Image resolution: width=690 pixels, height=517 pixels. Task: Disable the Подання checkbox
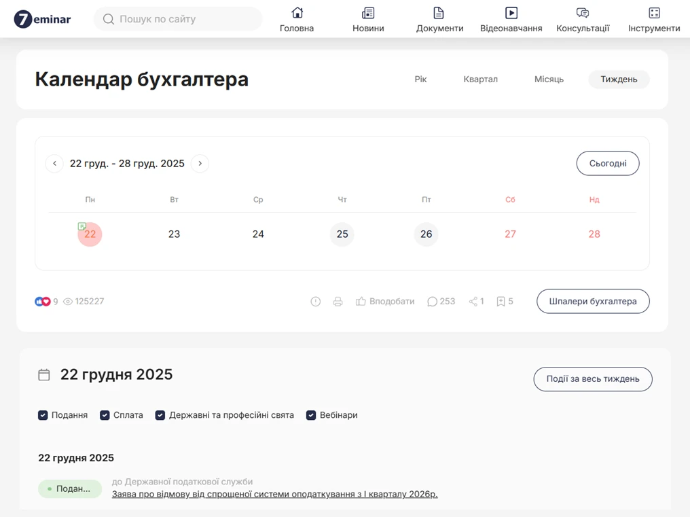[x=43, y=414]
